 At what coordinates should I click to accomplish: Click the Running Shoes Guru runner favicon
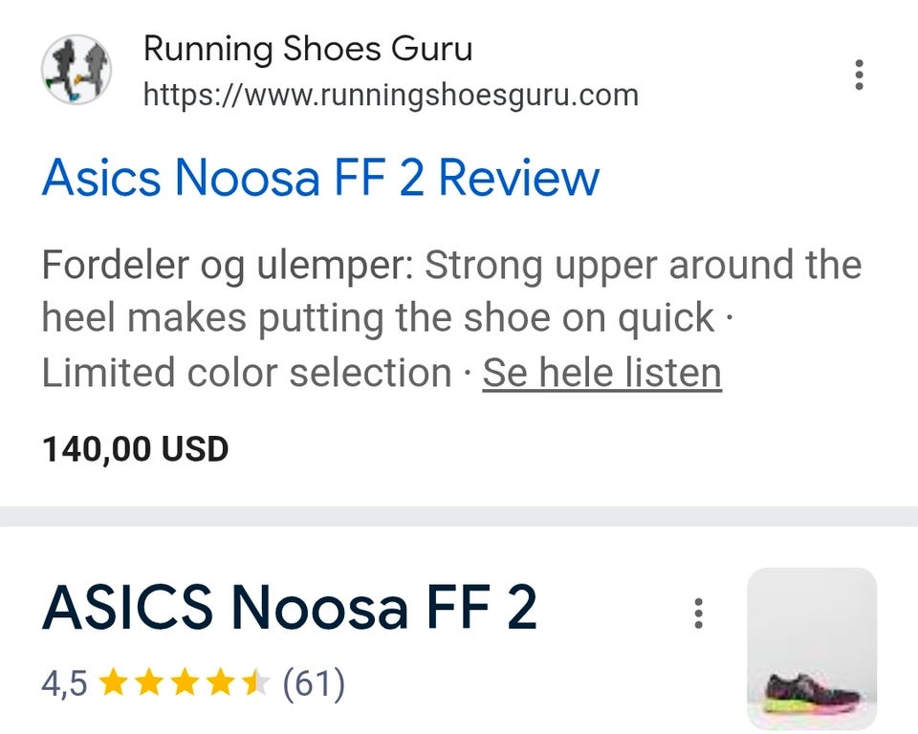click(76, 70)
